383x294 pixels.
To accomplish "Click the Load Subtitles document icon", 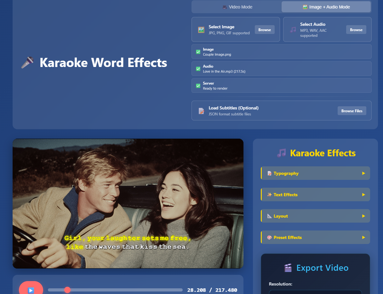I will click(201, 111).
